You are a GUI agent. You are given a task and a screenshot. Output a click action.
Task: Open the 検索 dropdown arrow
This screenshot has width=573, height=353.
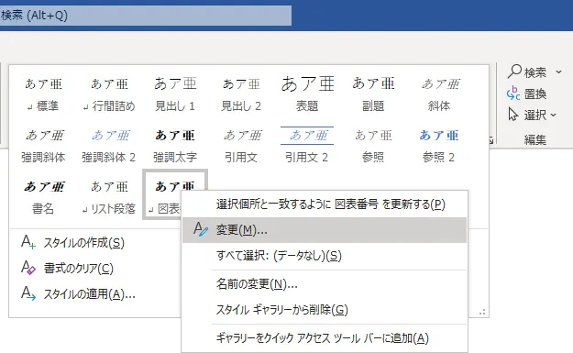point(558,72)
